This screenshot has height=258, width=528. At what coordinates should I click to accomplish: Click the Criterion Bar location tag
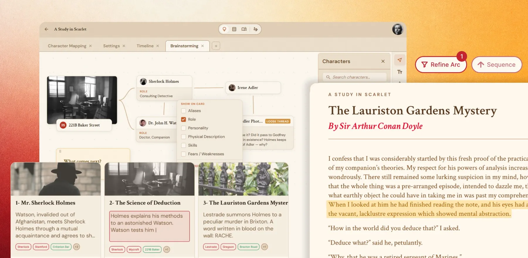61,247
